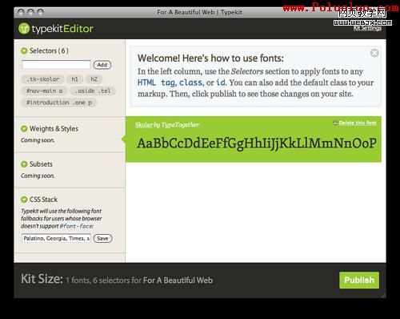Click the Selectors (6) heading

49,50
